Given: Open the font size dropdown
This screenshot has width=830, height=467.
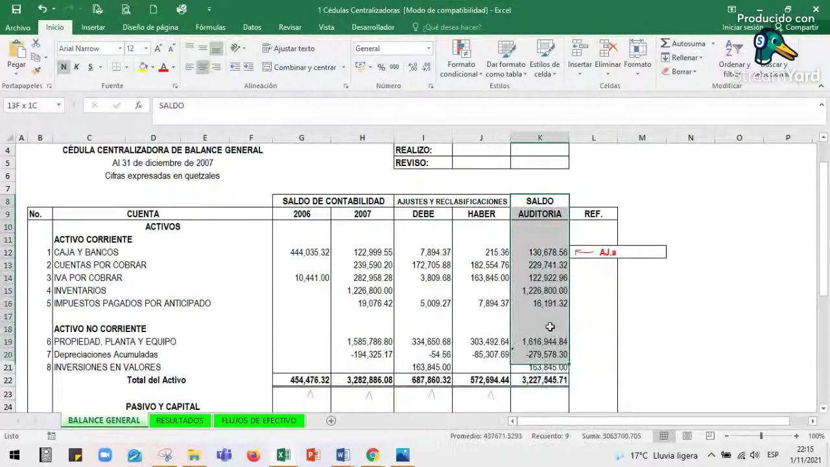Looking at the screenshot, I should [x=145, y=49].
